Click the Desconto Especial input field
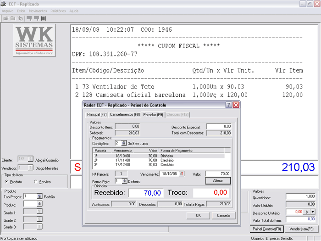 [219, 126]
